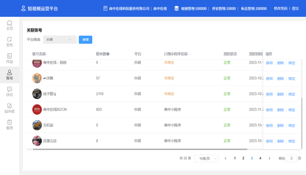Go to previous page with left chevron
The height and width of the screenshot is (175, 306).
(226, 158)
